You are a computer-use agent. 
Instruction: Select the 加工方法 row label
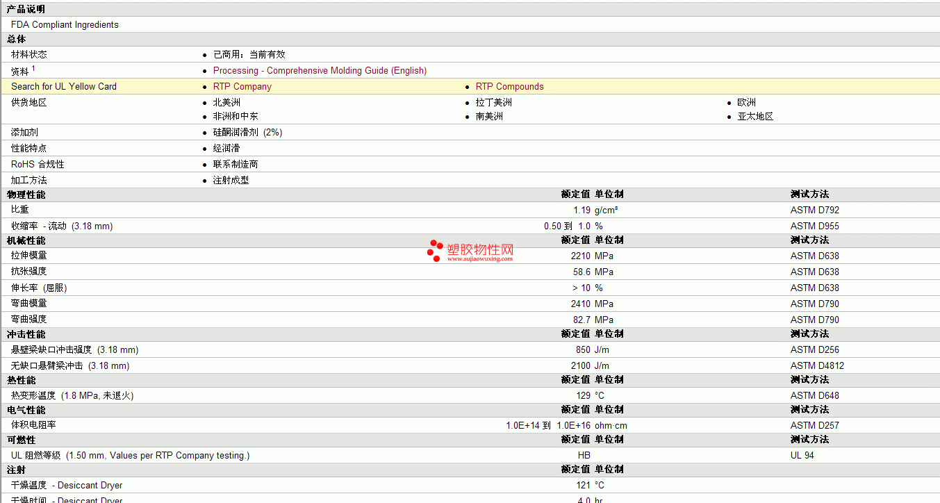(x=29, y=181)
